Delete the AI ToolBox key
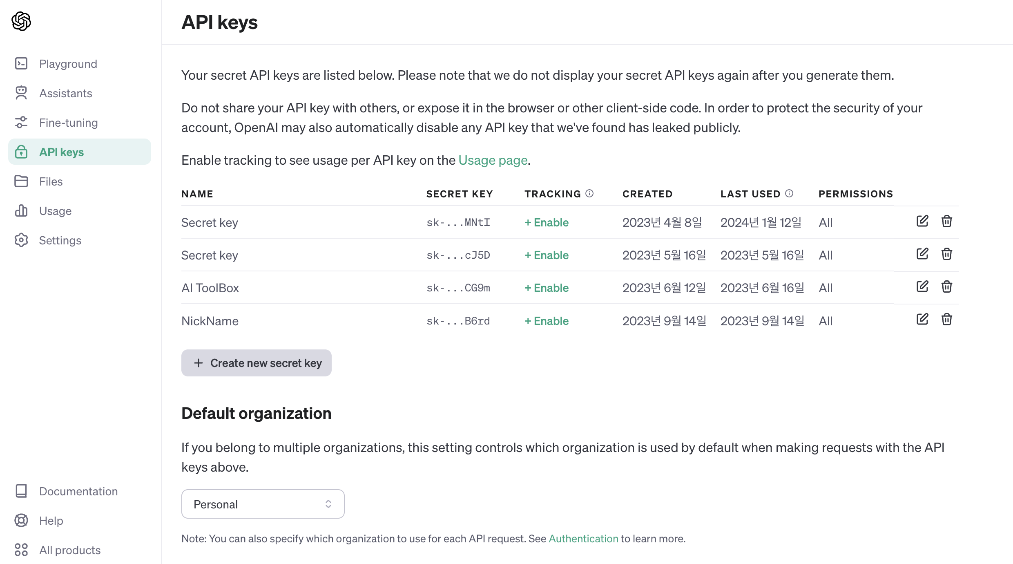 point(947,286)
